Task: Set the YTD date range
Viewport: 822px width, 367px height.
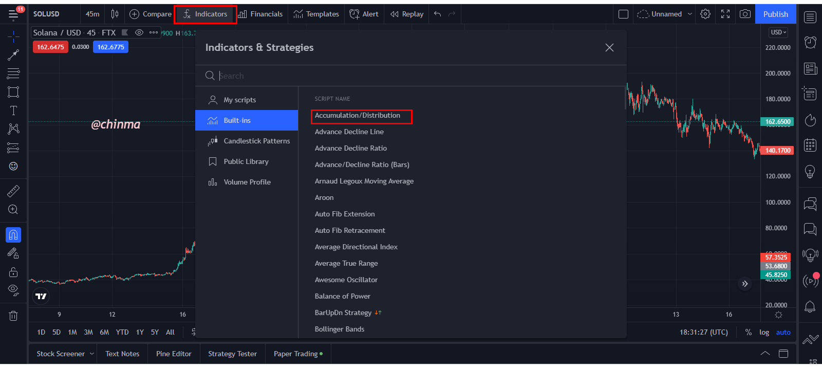Action: 122,332
